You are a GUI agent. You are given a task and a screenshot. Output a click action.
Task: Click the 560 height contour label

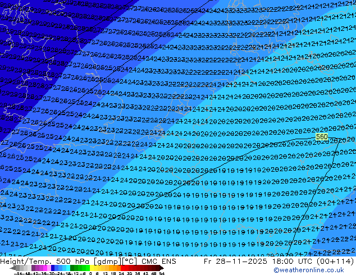coord(322,136)
